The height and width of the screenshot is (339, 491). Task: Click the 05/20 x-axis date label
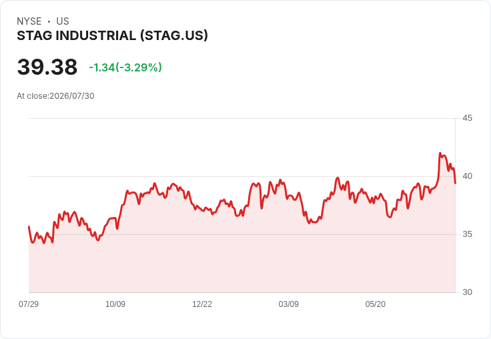pos(376,304)
